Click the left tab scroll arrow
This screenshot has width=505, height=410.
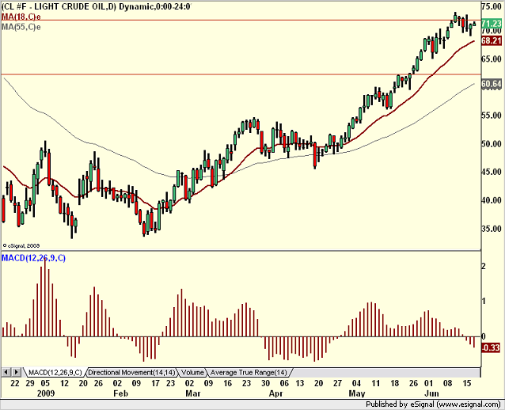click(6, 372)
